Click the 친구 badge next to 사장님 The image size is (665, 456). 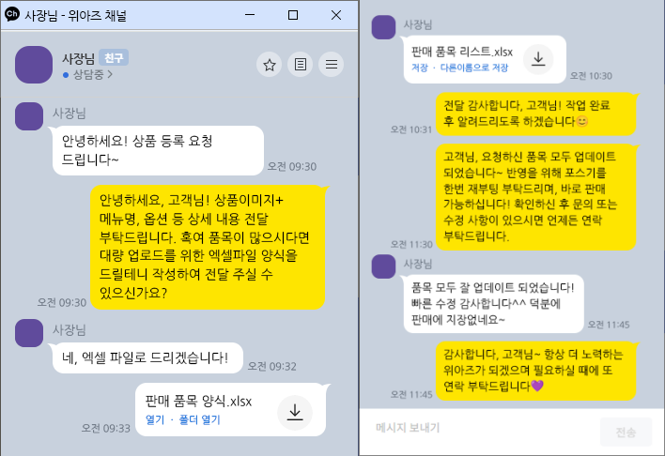[x=114, y=57]
